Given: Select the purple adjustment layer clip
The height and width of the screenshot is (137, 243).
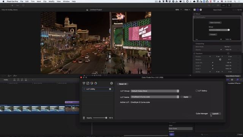Looking at the screenshot, I should tap(72, 102).
